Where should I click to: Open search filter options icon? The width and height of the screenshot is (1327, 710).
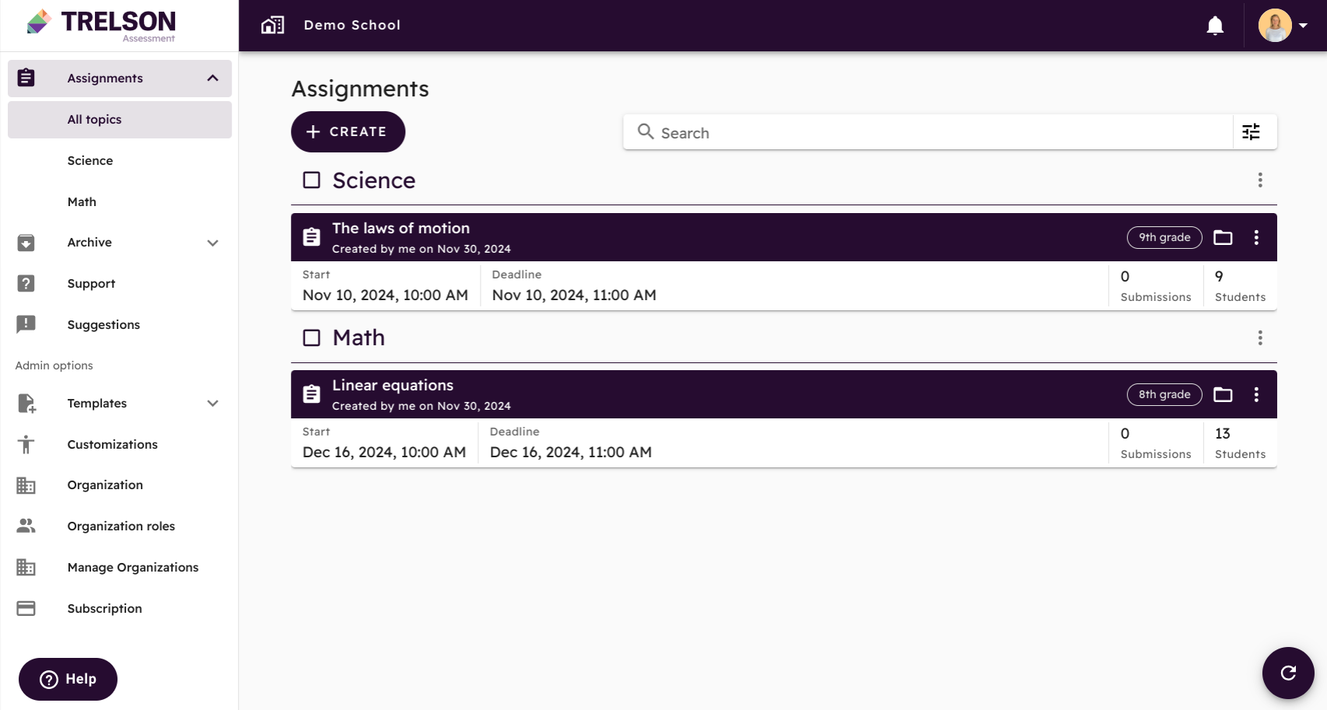pyautogui.click(x=1251, y=132)
